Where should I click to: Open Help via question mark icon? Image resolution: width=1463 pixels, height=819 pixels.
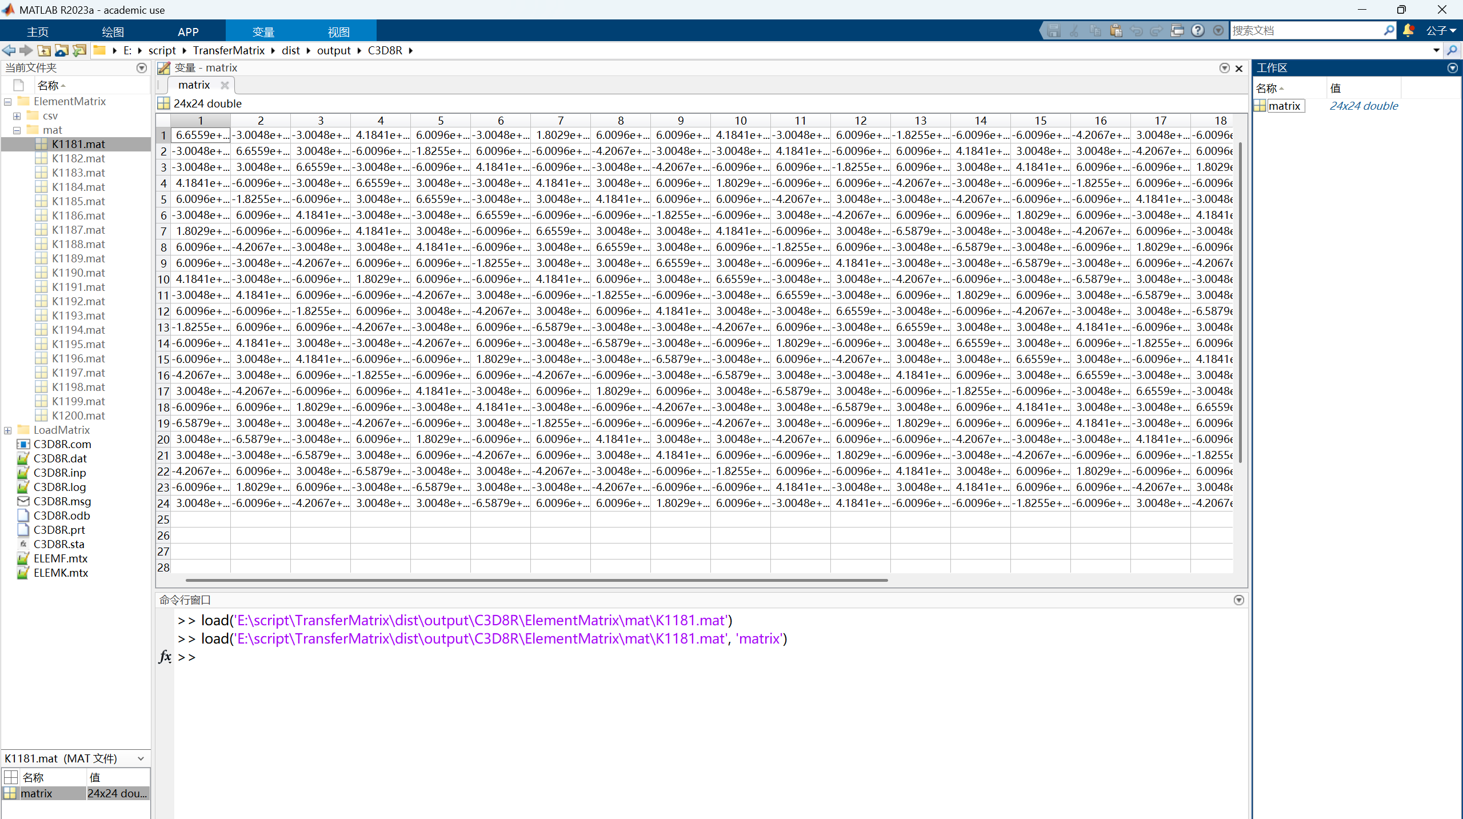pyautogui.click(x=1198, y=31)
